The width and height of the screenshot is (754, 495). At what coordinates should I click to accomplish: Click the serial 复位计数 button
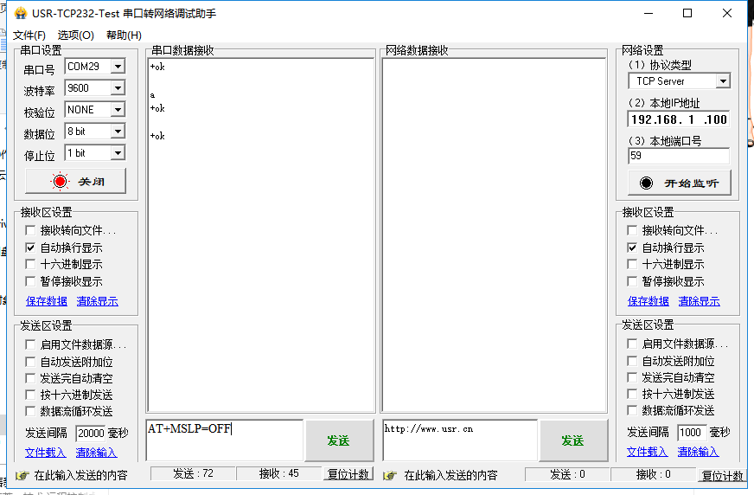click(x=348, y=474)
